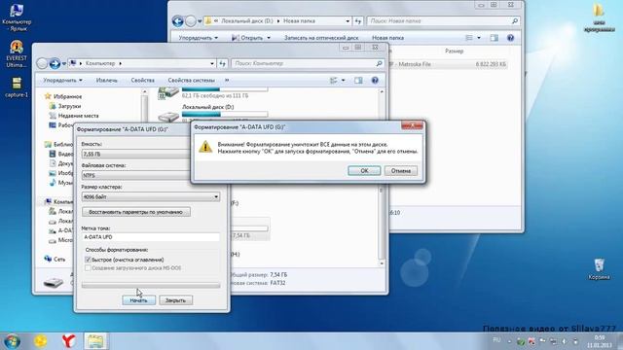Viewport: 623px width, 350px height.
Task: Click Закрыть in the format dialog
Action: pyautogui.click(x=175, y=300)
